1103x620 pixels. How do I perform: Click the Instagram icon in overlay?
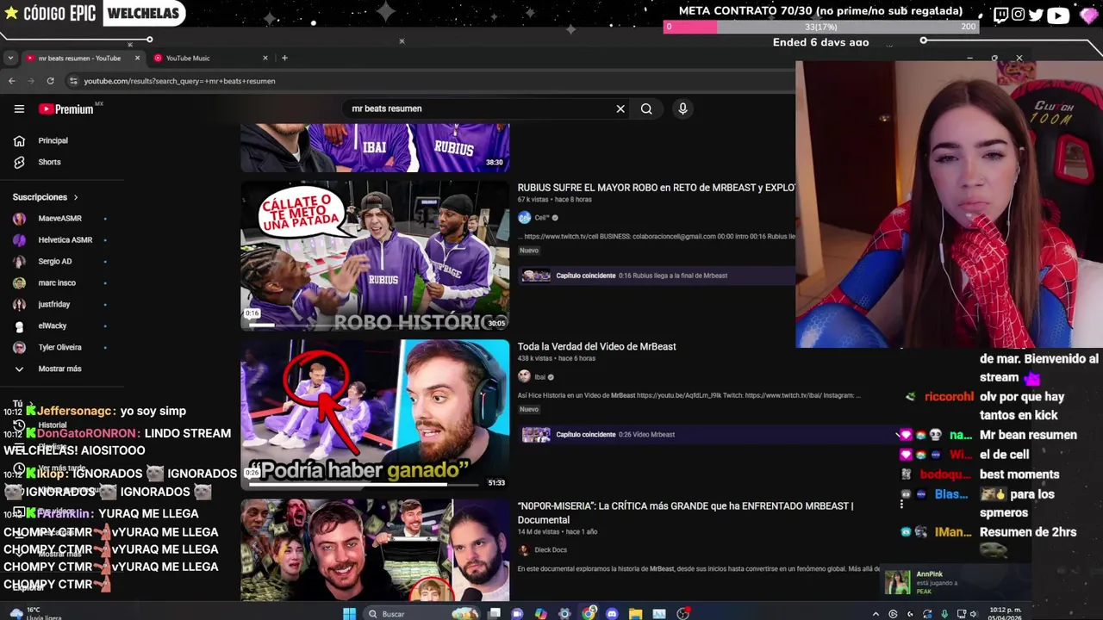(1019, 14)
